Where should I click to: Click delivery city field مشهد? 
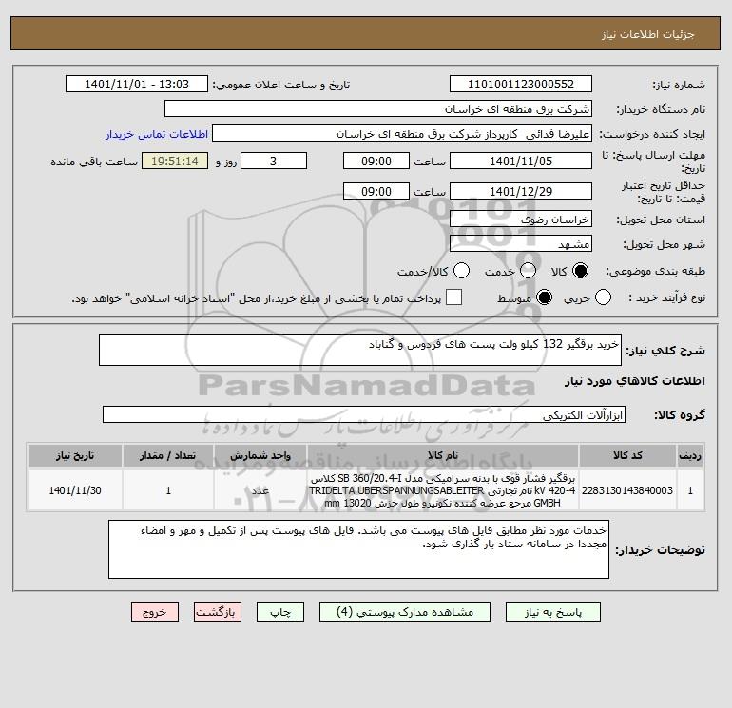pos(521,243)
